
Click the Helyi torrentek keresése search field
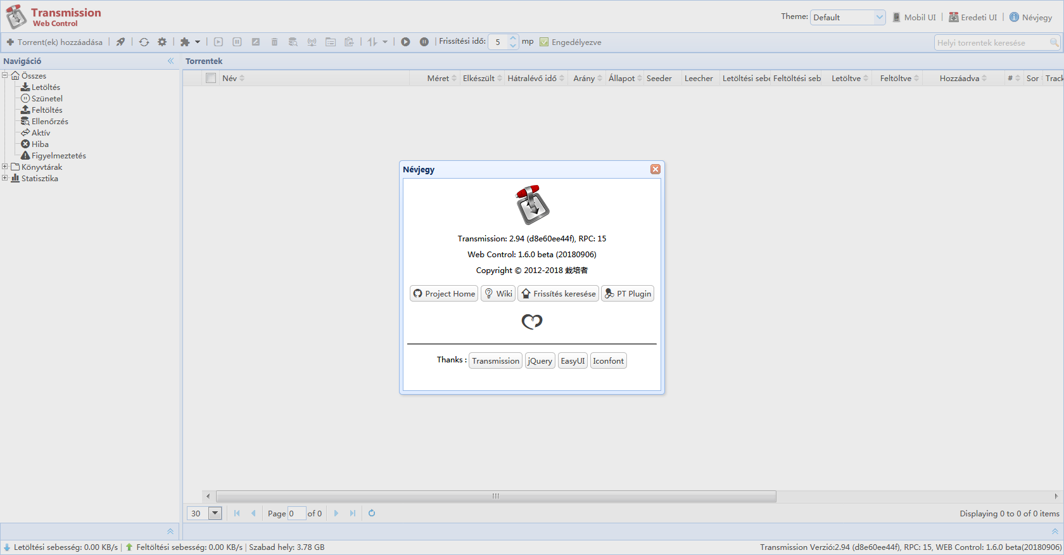991,42
